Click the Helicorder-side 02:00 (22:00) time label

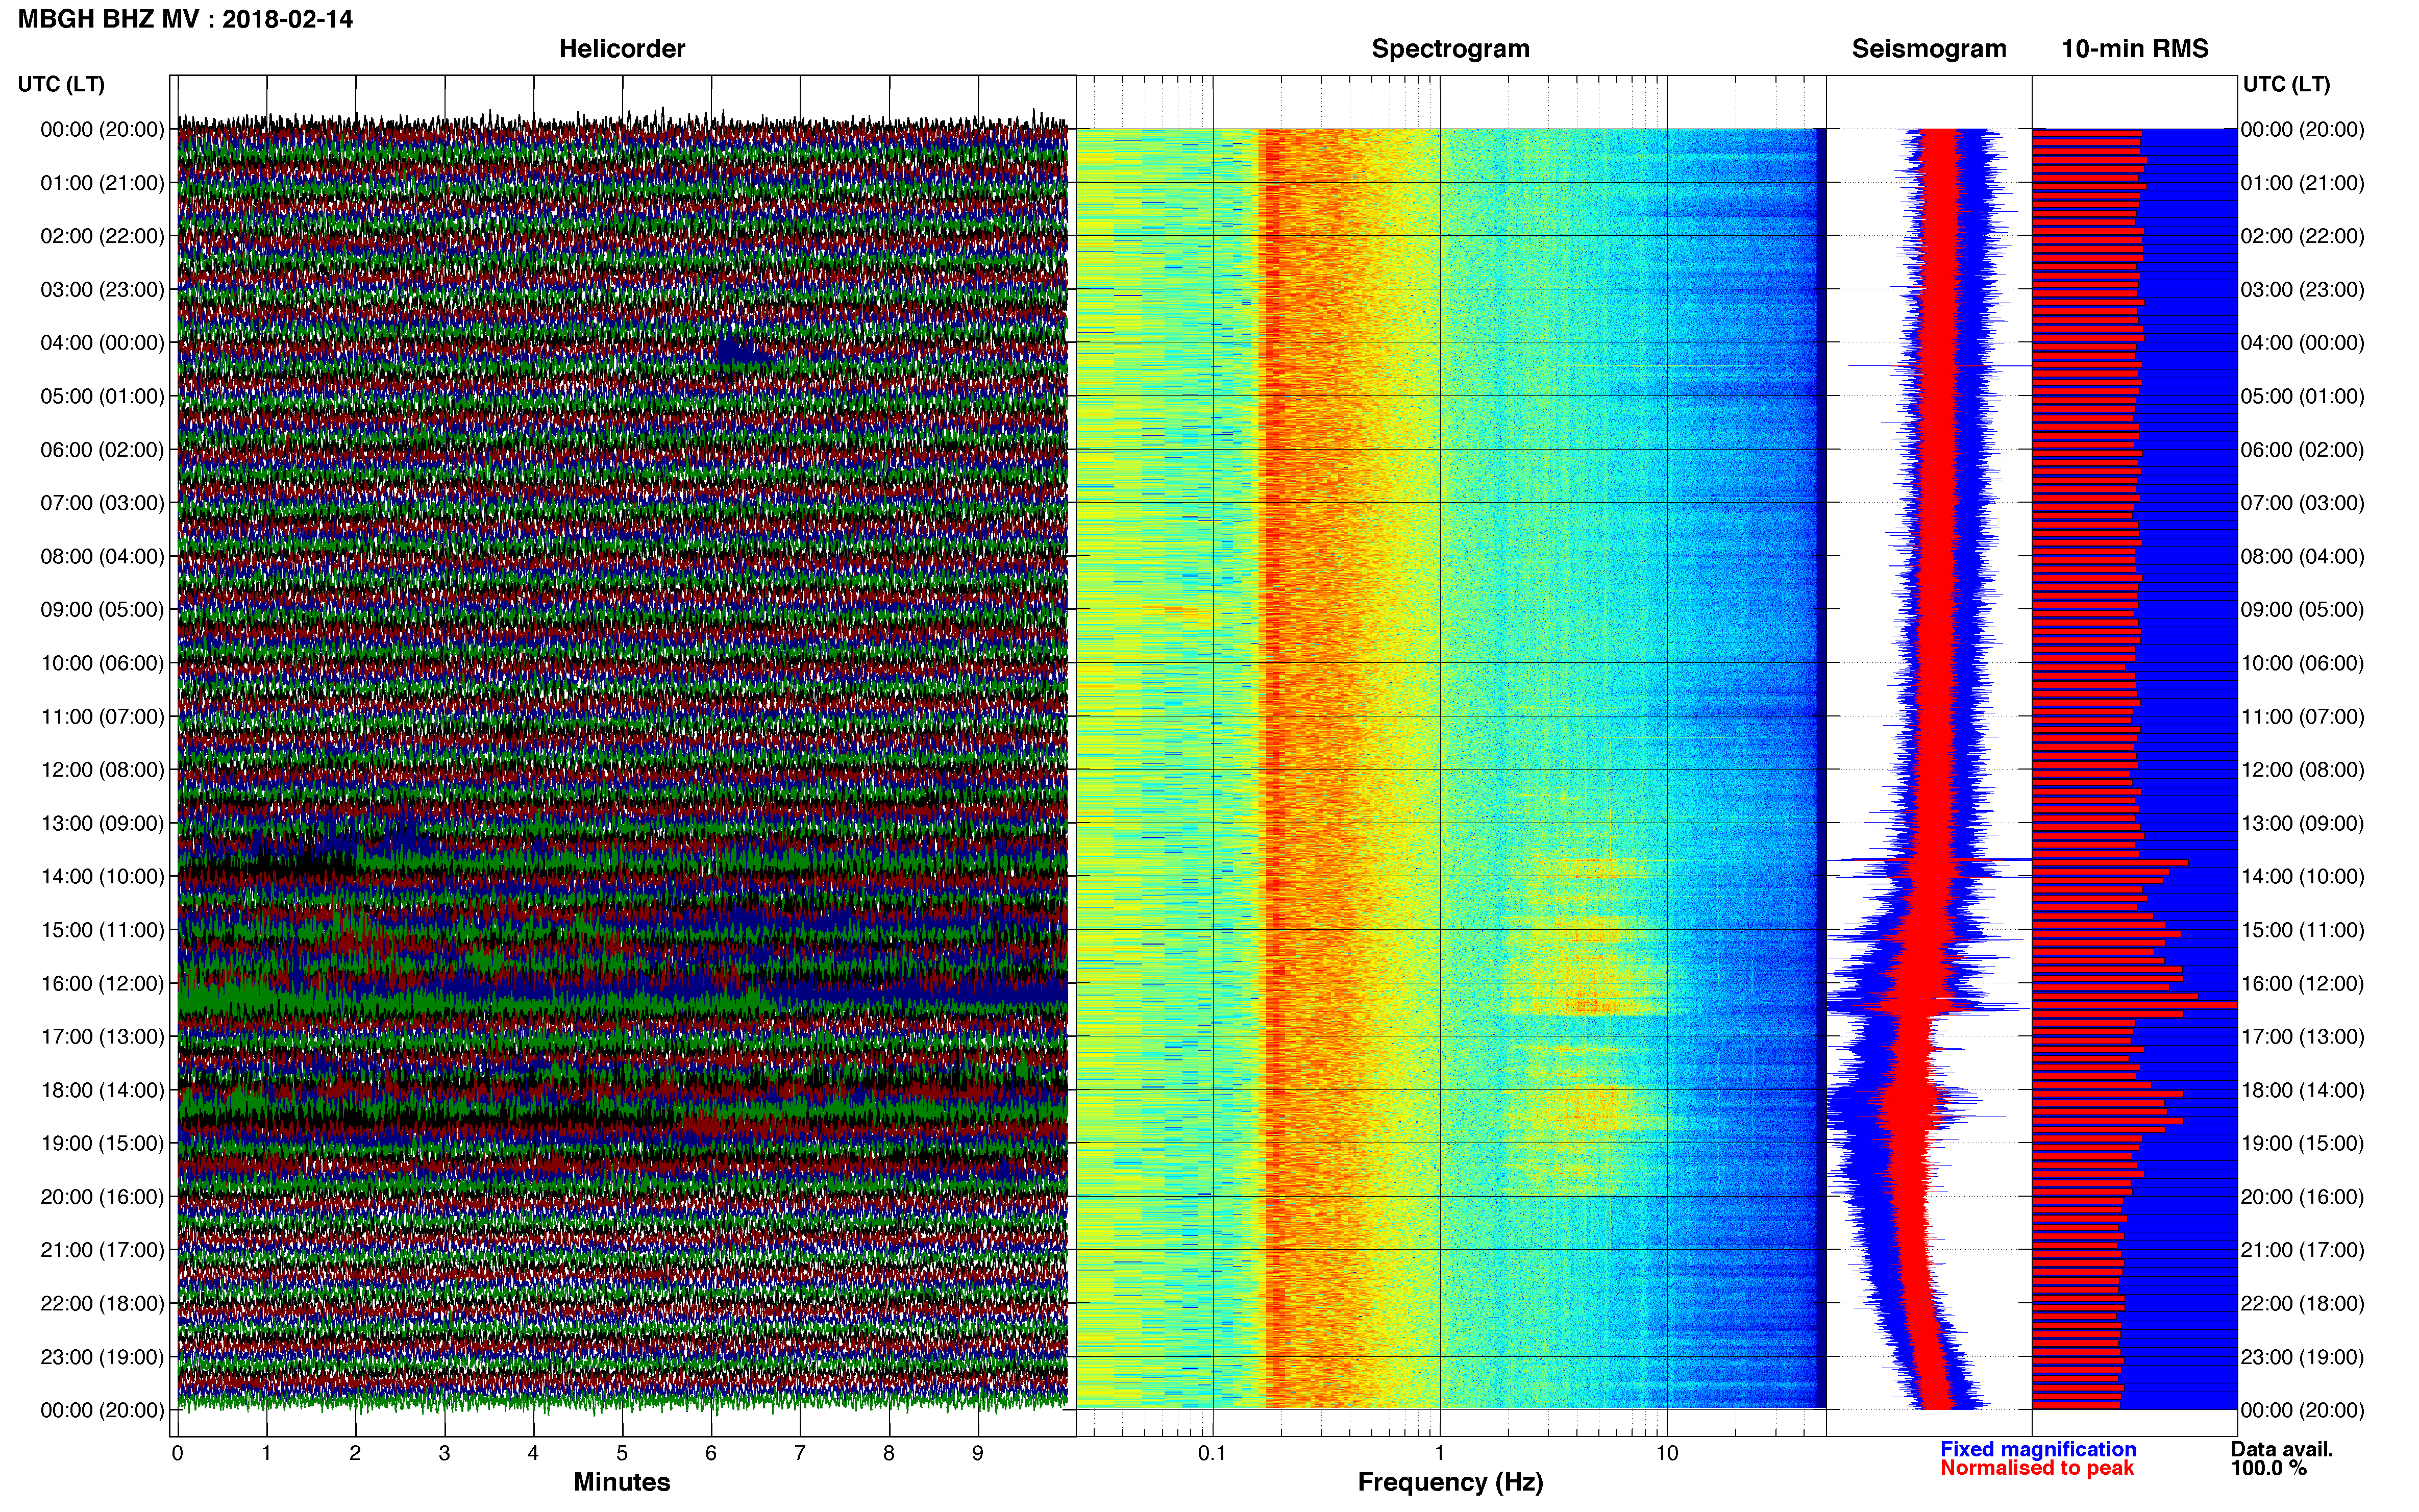102,236
